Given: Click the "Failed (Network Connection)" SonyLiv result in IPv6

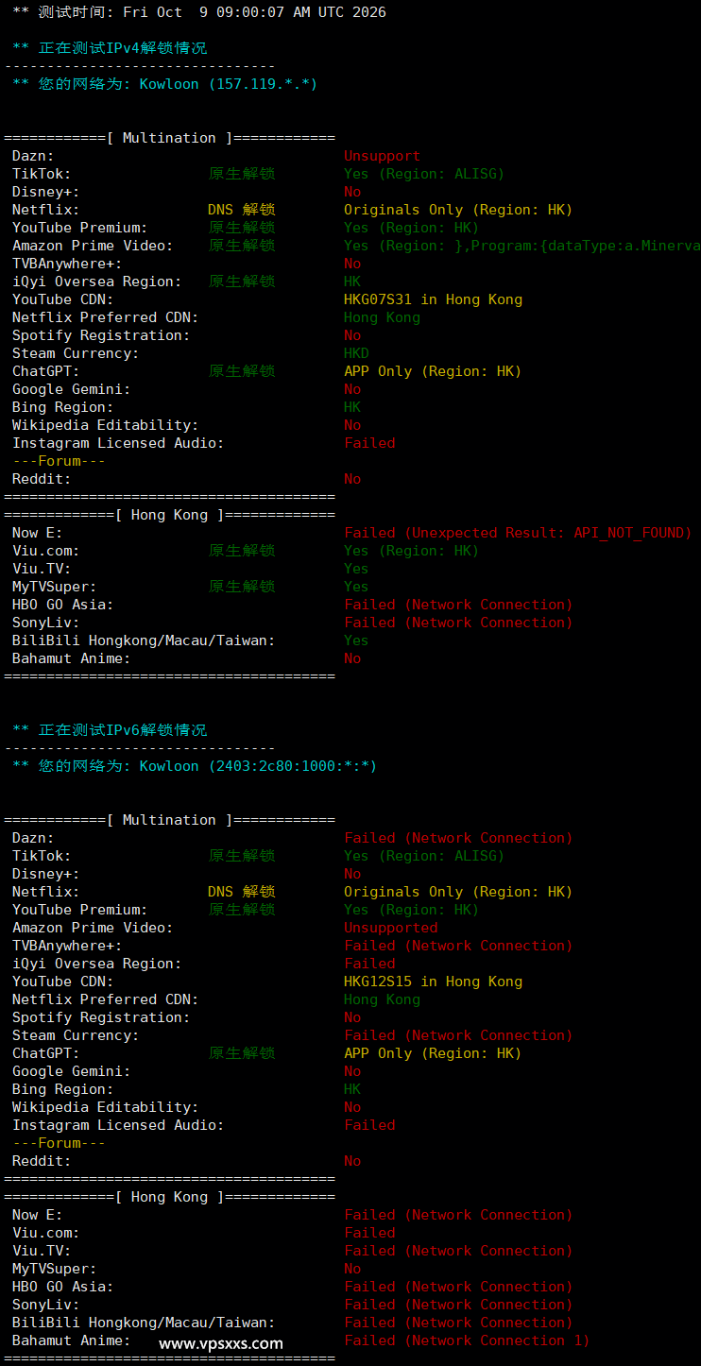Looking at the screenshot, I should (x=458, y=1305).
